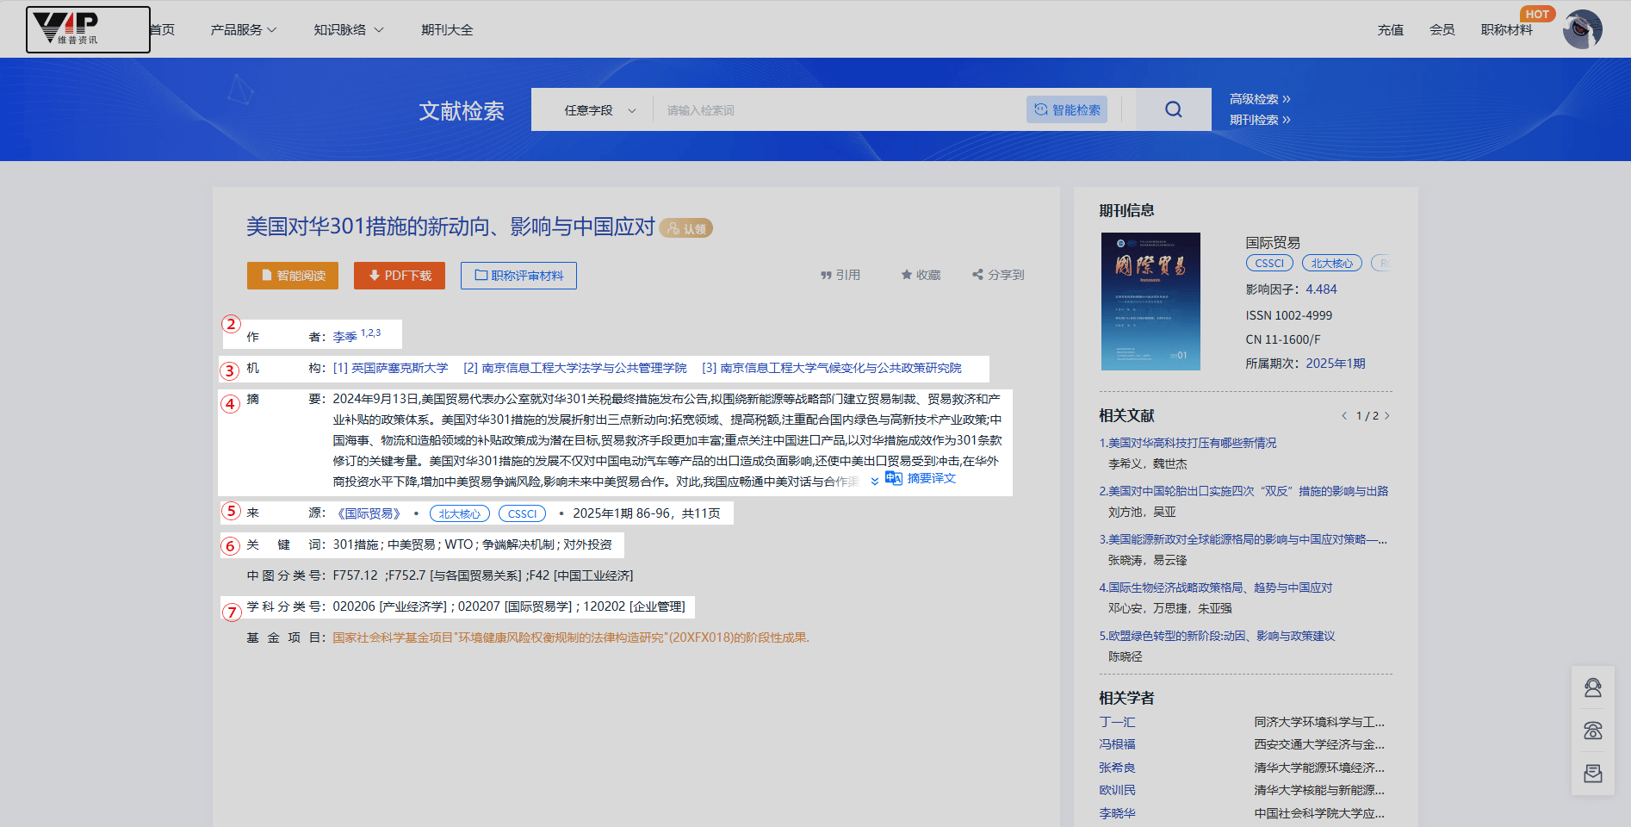
Task: Open 南京信息工程大学气候变化与公共政策研究院 link
Action: [x=832, y=368]
